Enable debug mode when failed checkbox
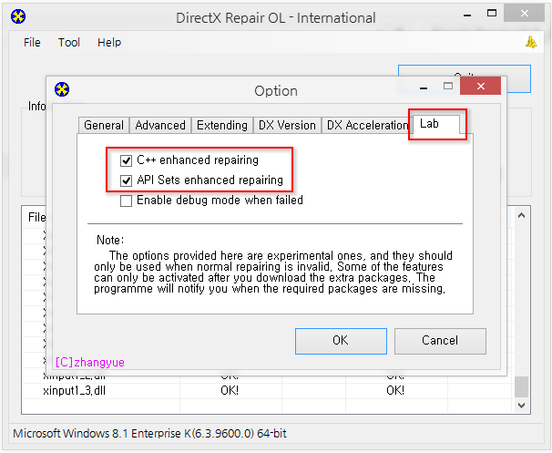The width and height of the screenshot is (552, 453). click(x=126, y=201)
